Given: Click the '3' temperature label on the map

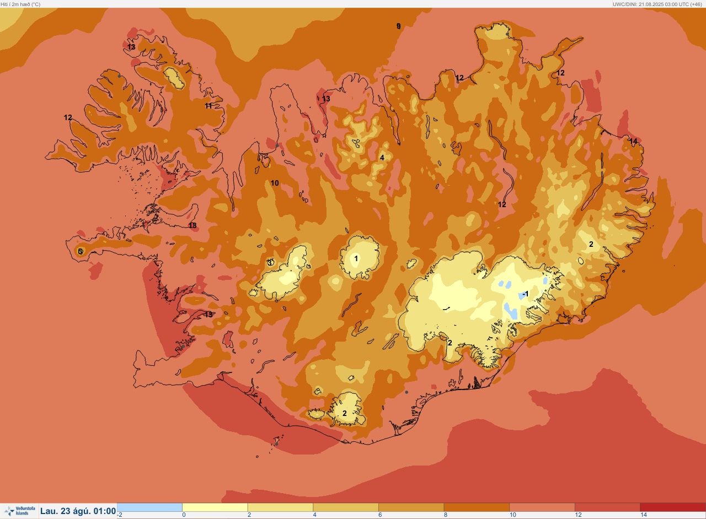Looking at the screenshot, I should tap(270, 263).
